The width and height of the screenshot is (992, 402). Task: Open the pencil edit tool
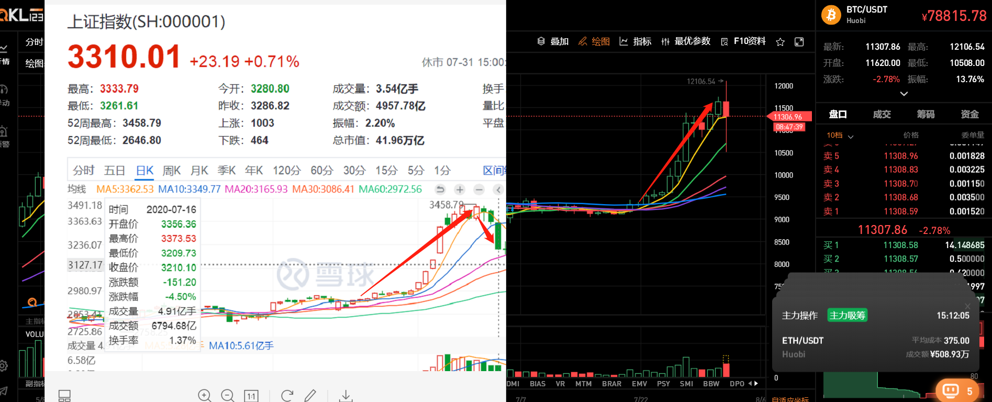point(310,396)
